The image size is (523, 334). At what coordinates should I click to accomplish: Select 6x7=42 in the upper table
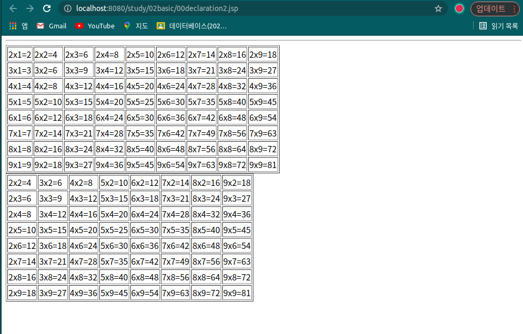(x=201, y=118)
